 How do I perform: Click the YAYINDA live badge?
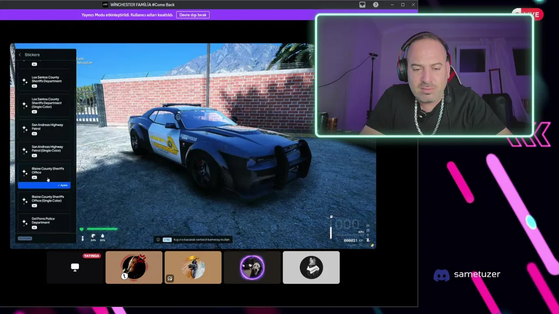(92, 256)
